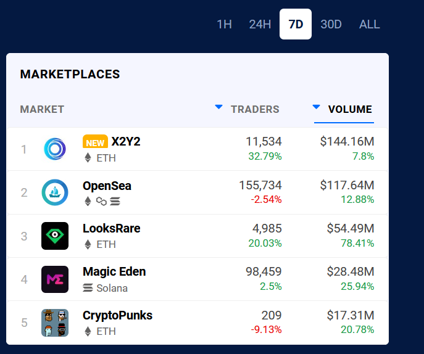Image resolution: width=424 pixels, height=354 pixels.
Task: Sort by the TRADERS column arrow
Action: pyautogui.click(x=218, y=107)
